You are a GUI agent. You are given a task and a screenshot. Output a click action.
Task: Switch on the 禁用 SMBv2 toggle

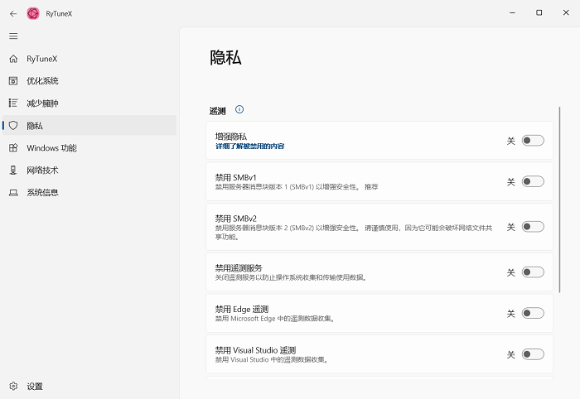click(533, 227)
